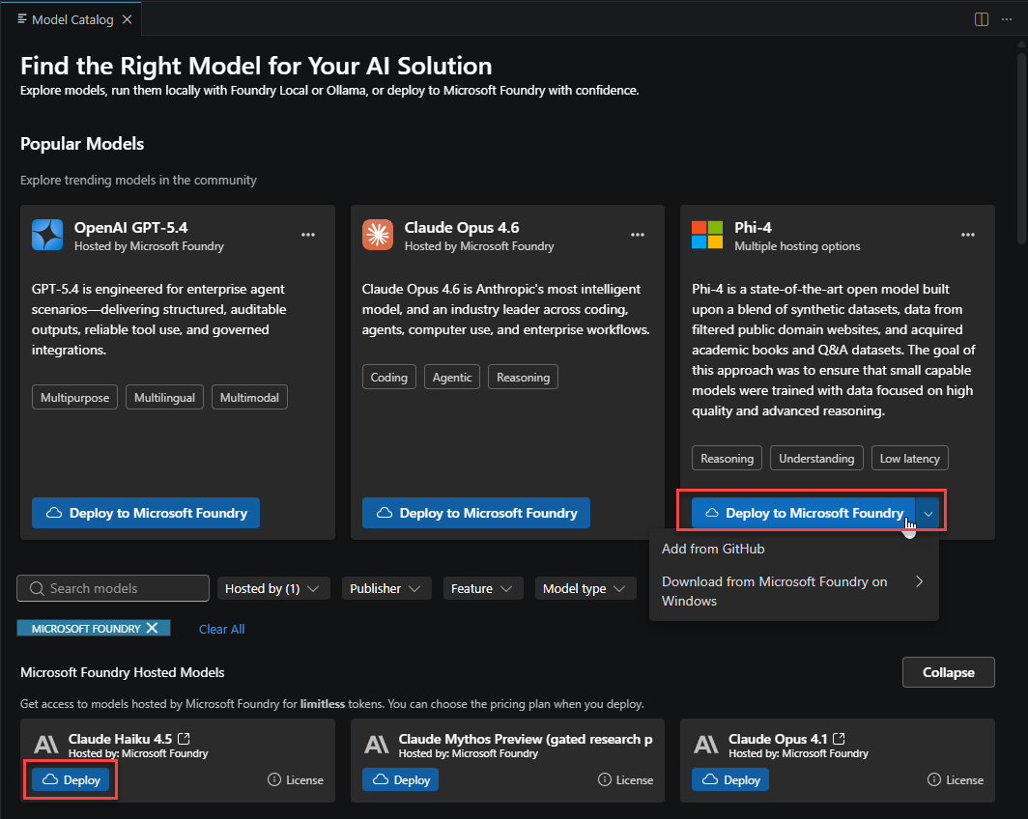Click the Popular Models heading
The width and height of the screenshot is (1028, 819).
pyautogui.click(x=82, y=144)
